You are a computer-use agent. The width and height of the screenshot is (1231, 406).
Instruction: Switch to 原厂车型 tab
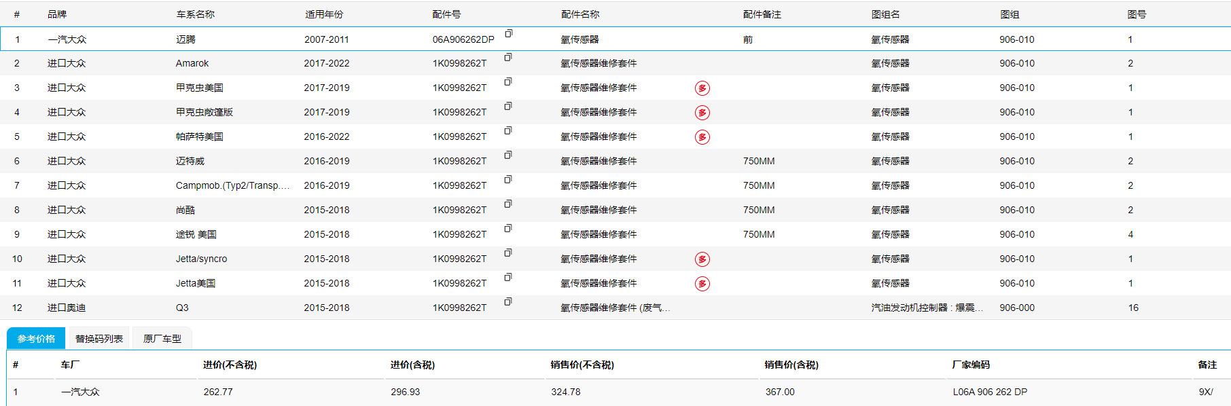(x=162, y=338)
